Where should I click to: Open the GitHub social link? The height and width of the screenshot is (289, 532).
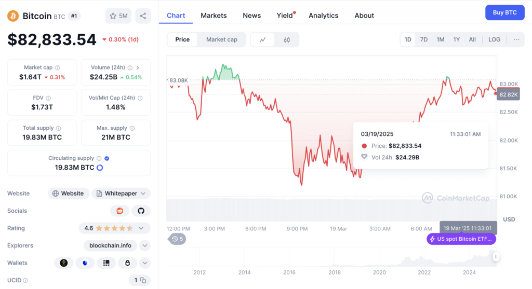click(x=141, y=211)
